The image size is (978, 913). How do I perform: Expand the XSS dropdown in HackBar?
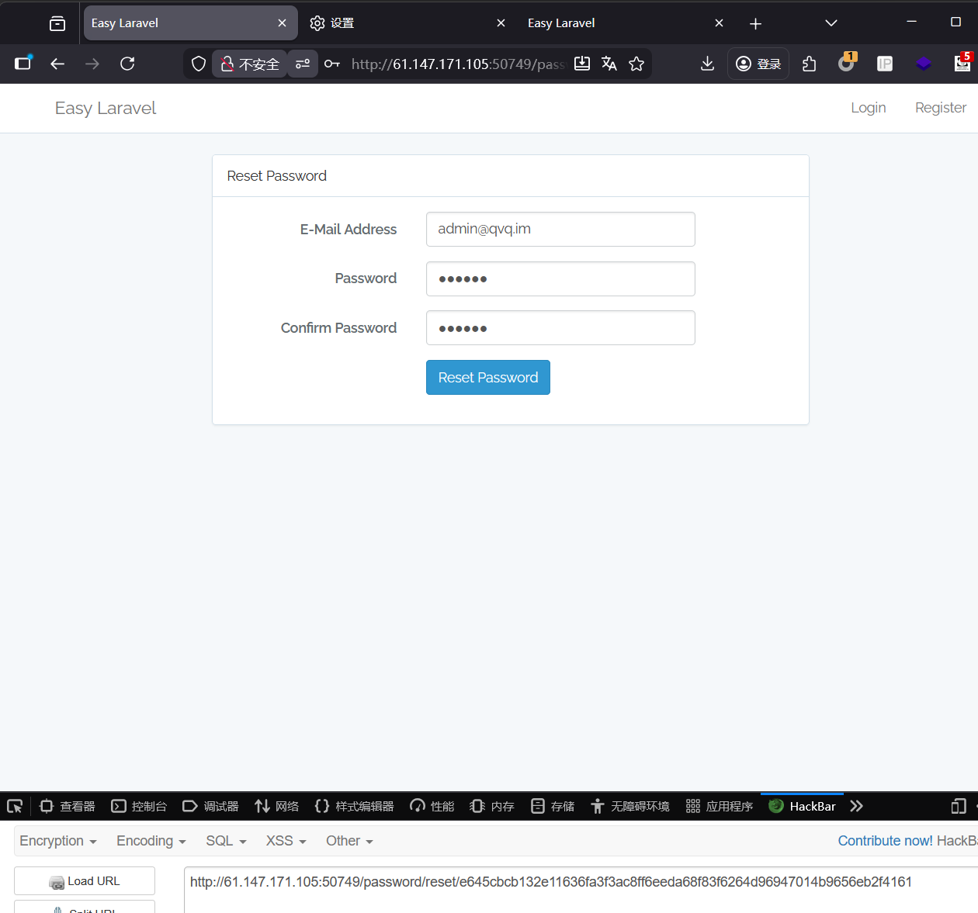tap(286, 841)
